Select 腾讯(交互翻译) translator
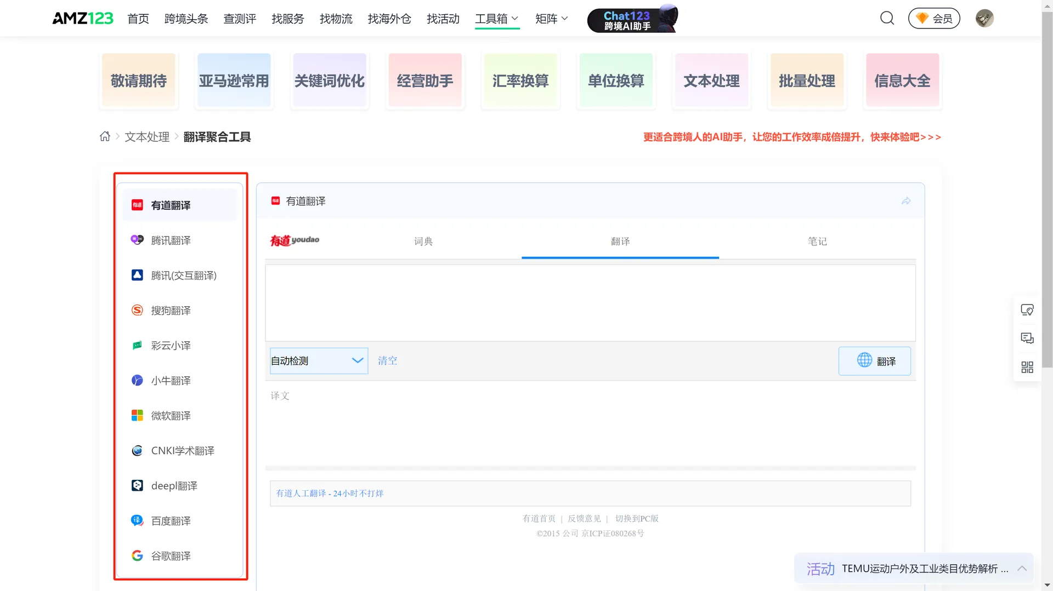Screen dimensions: 1053x591 click(179, 275)
